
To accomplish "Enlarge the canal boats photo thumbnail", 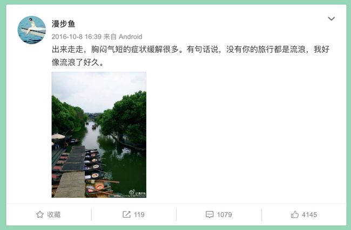I will click(99, 135).
